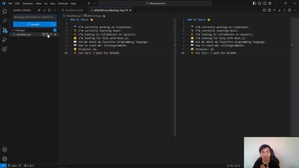This screenshot has width=299, height=168.
Task: Toggle secondary side bar layout icon
Action: point(264,3)
